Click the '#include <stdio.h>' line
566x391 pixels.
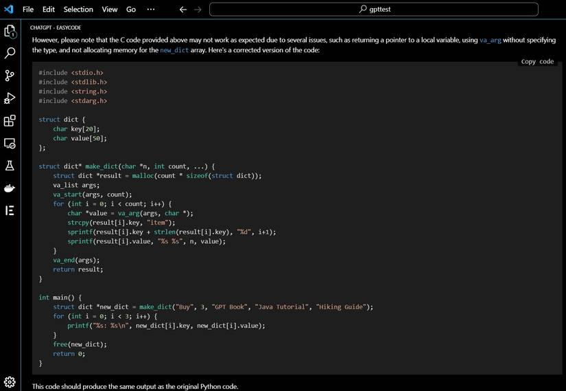(x=71, y=73)
